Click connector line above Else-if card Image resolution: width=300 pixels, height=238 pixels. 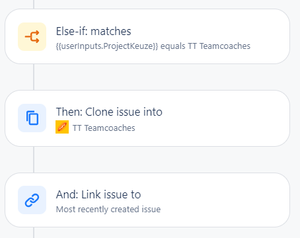click(x=34, y=5)
